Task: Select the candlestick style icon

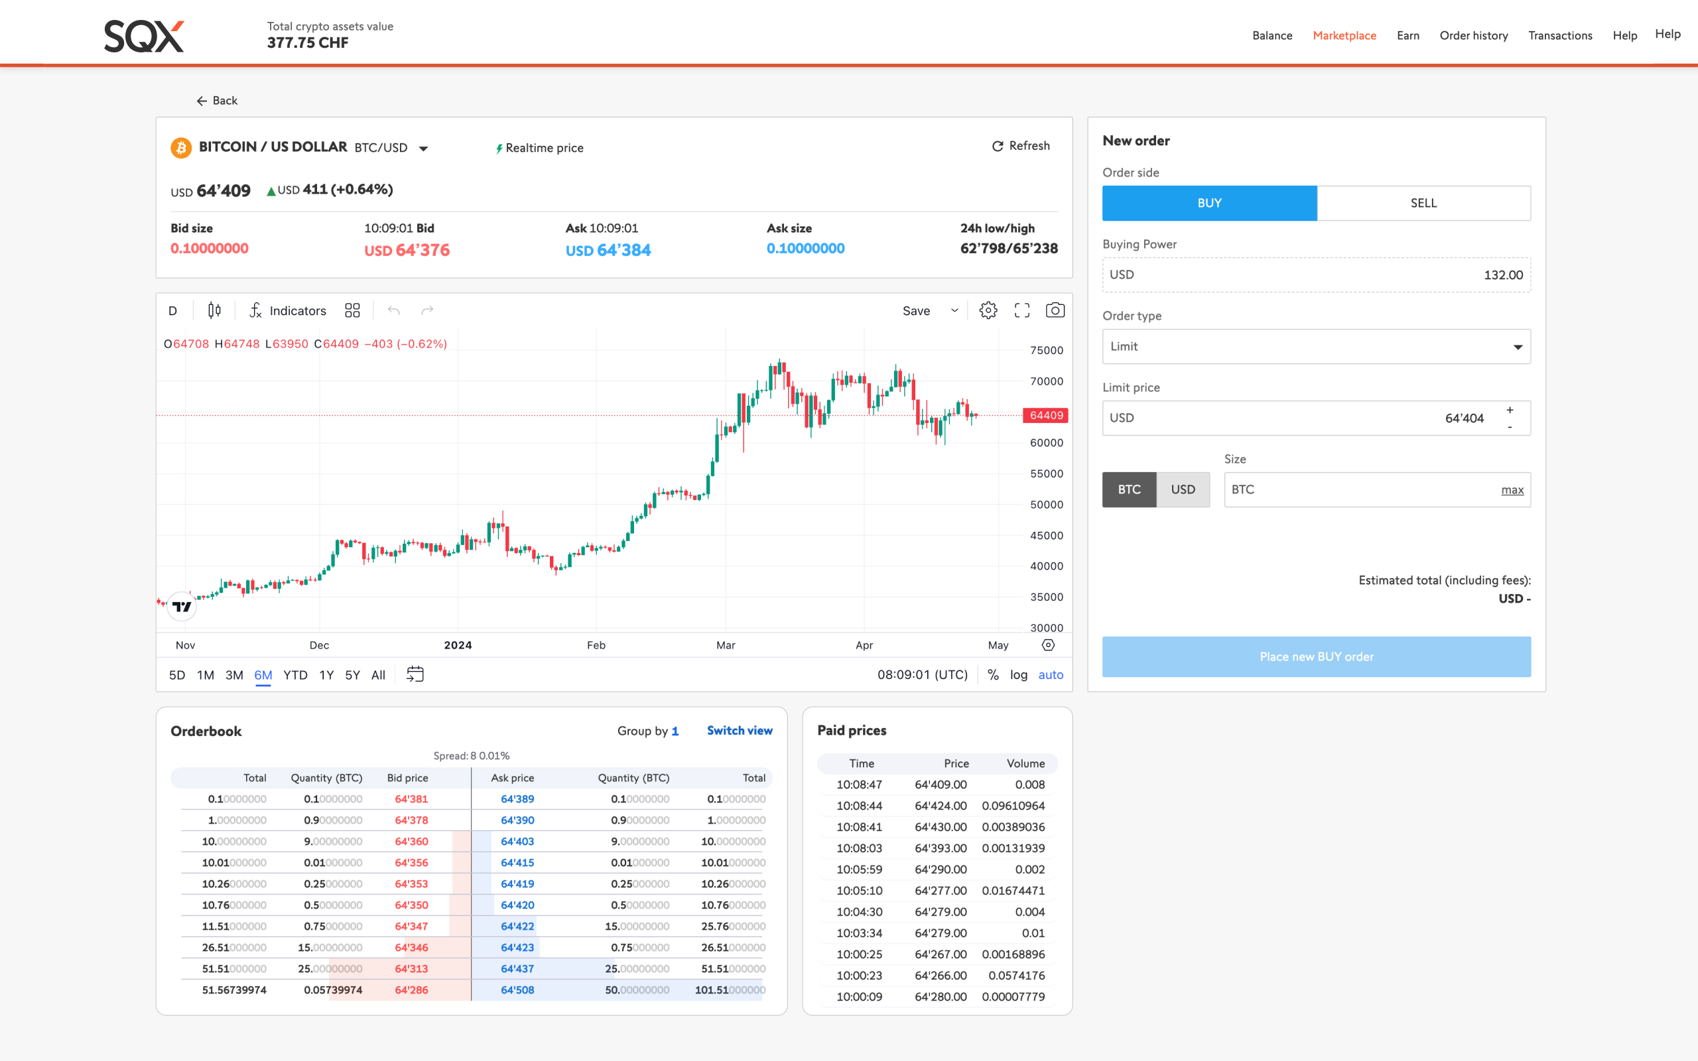Action: tap(214, 310)
